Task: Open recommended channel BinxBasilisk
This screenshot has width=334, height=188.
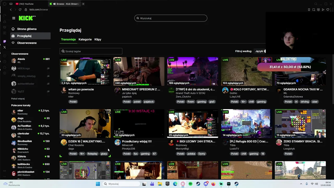Action: pyautogui.click(x=31, y=143)
